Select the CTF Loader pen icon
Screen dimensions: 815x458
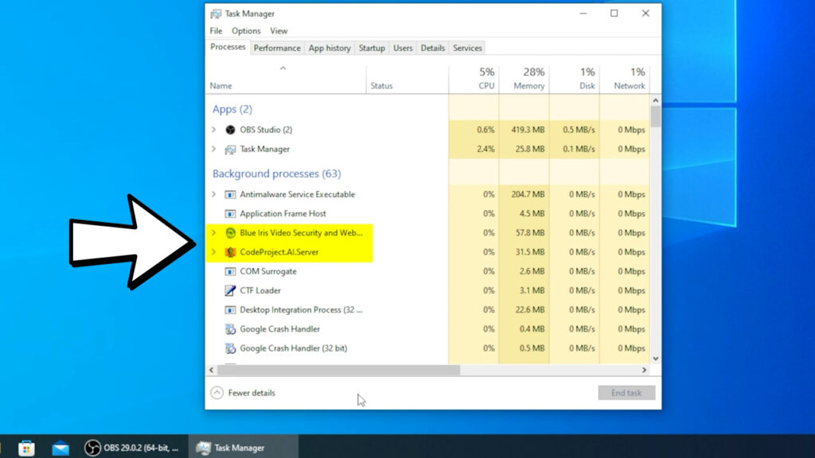pyautogui.click(x=230, y=291)
